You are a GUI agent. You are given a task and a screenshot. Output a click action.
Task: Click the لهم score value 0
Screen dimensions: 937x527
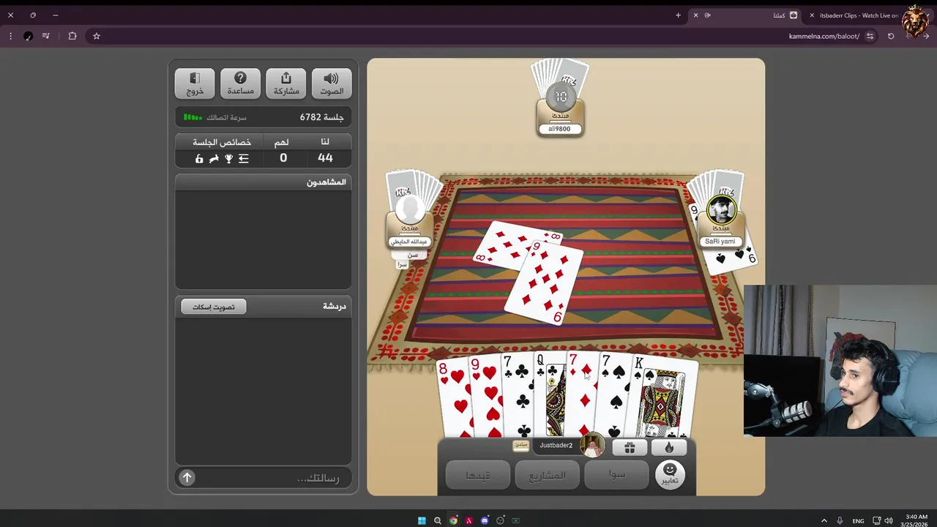coord(283,158)
